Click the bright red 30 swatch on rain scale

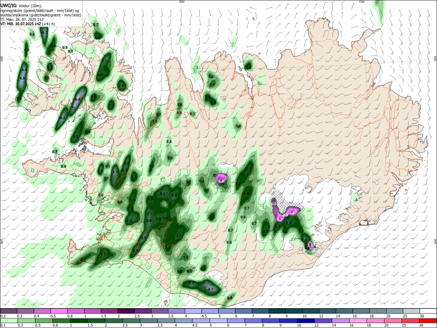click(428, 320)
